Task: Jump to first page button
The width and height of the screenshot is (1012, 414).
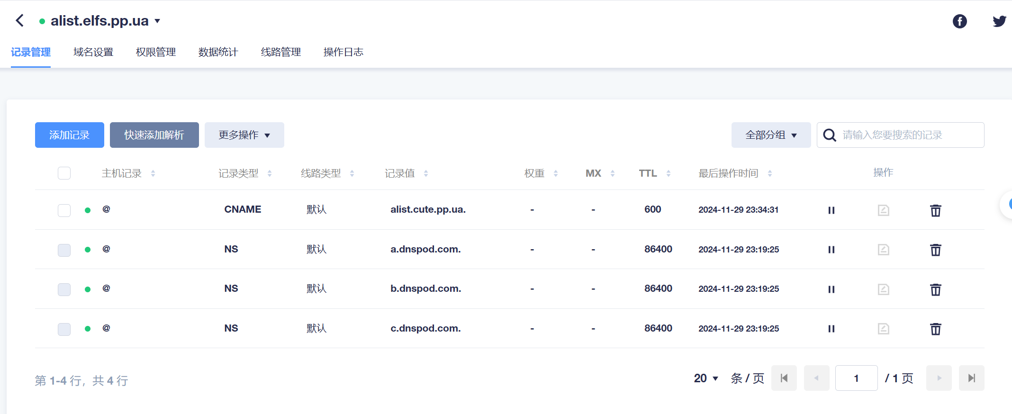Action: 784,378
